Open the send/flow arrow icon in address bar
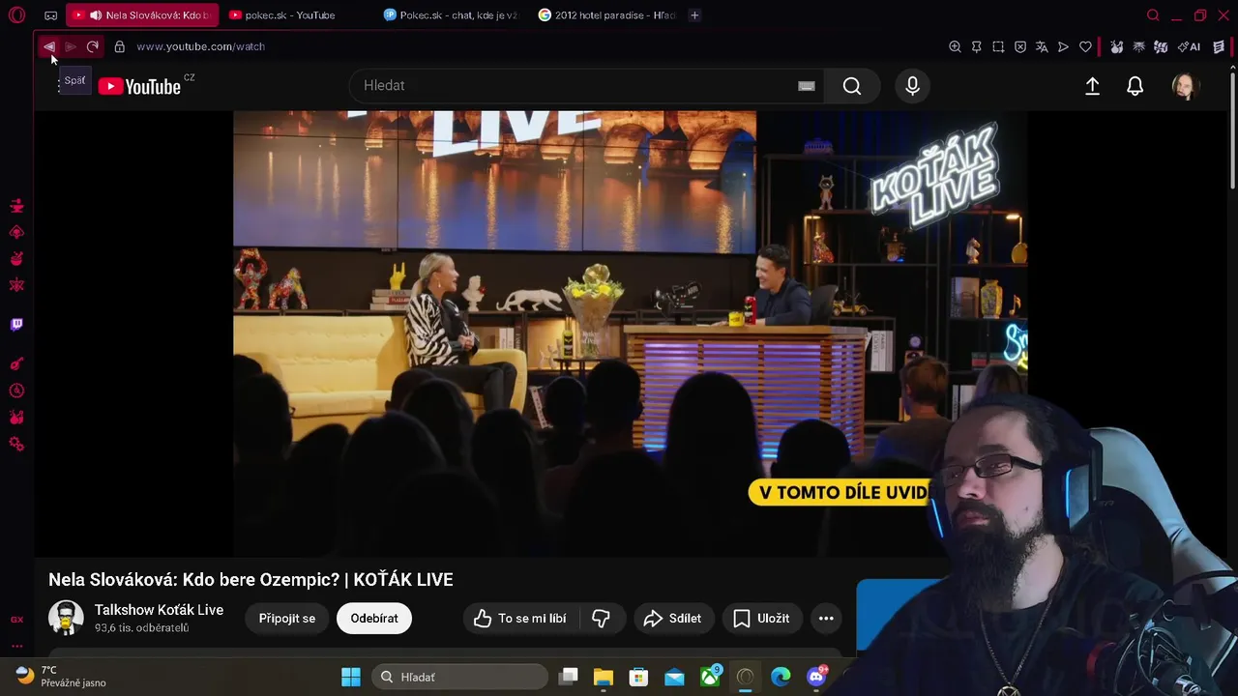This screenshot has height=696, width=1238. click(x=1063, y=46)
